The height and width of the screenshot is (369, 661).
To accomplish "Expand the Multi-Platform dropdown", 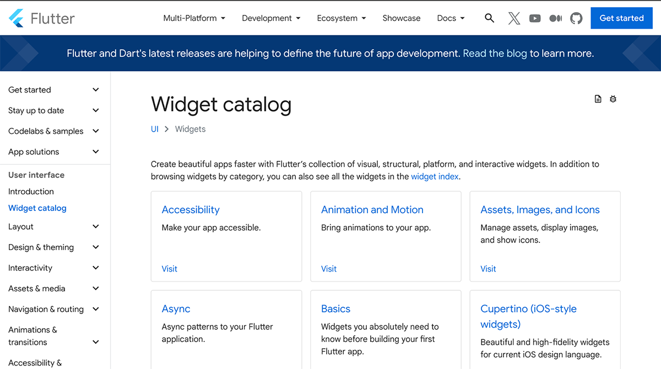I will pyautogui.click(x=194, y=18).
